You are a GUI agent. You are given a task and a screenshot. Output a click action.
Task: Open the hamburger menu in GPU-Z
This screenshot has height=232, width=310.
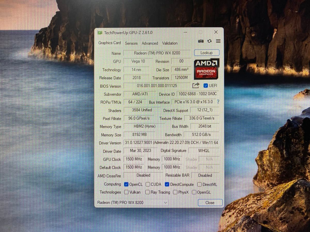coord(218,41)
